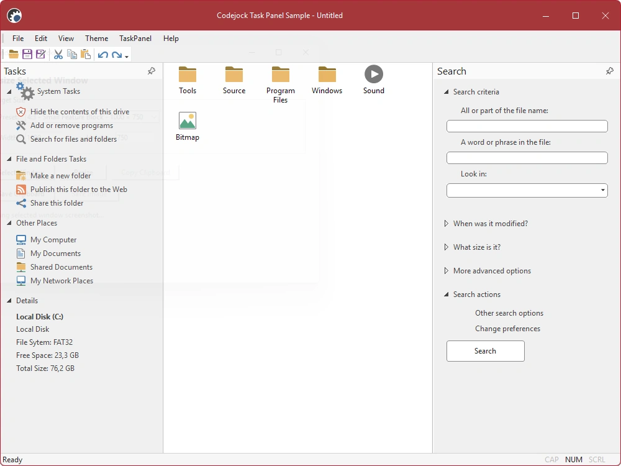Viewport: 621px width, 466px height.
Task: Open Other search options link
Action: (509, 313)
